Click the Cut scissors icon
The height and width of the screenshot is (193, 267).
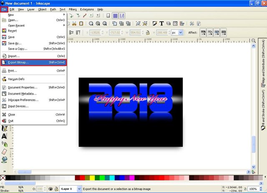(x=74, y=23)
